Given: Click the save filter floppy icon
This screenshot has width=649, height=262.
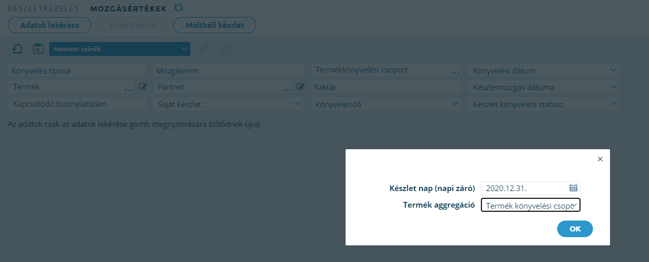Looking at the screenshot, I should click(x=38, y=49).
